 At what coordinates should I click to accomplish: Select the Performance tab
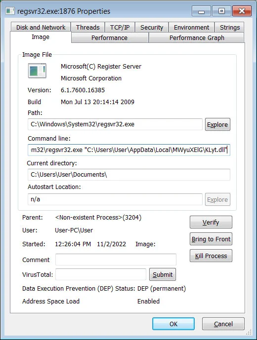110,38
